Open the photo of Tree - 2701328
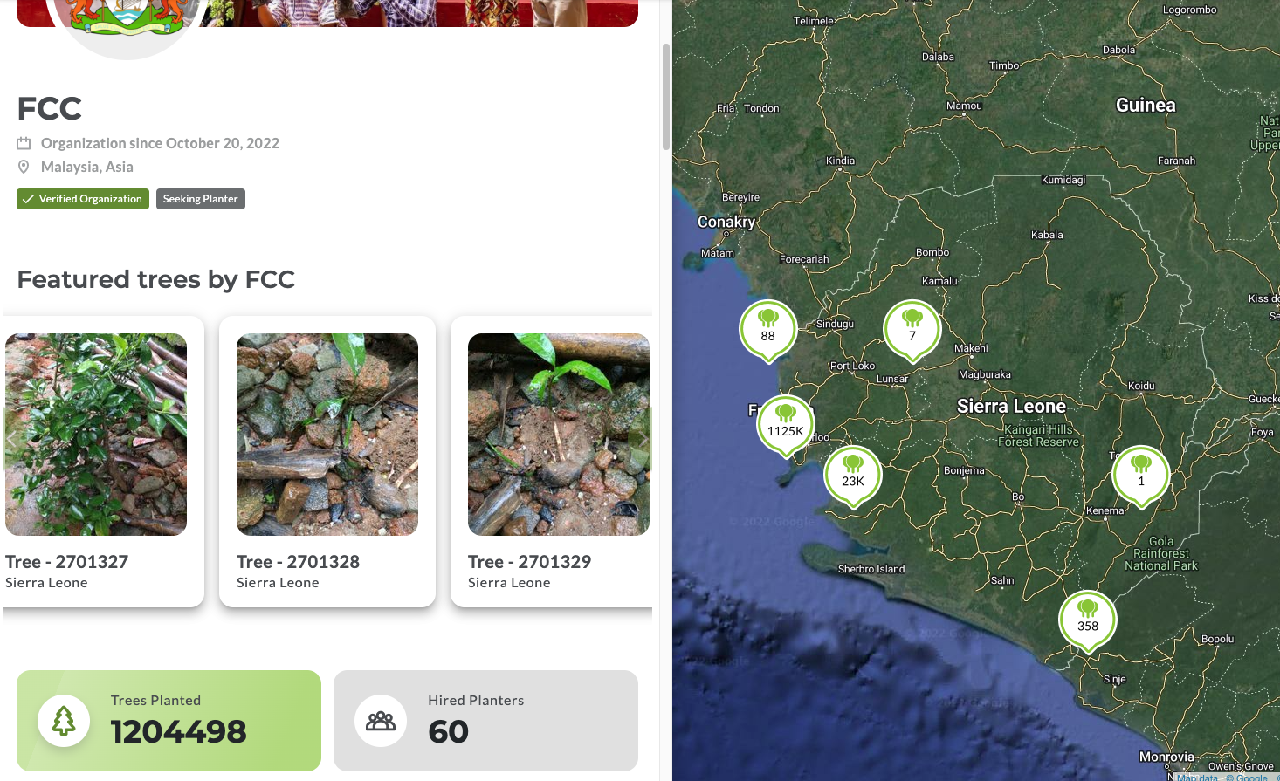Image resolution: width=1280 pixels, height=781 pixels. [x=327, y=434]
